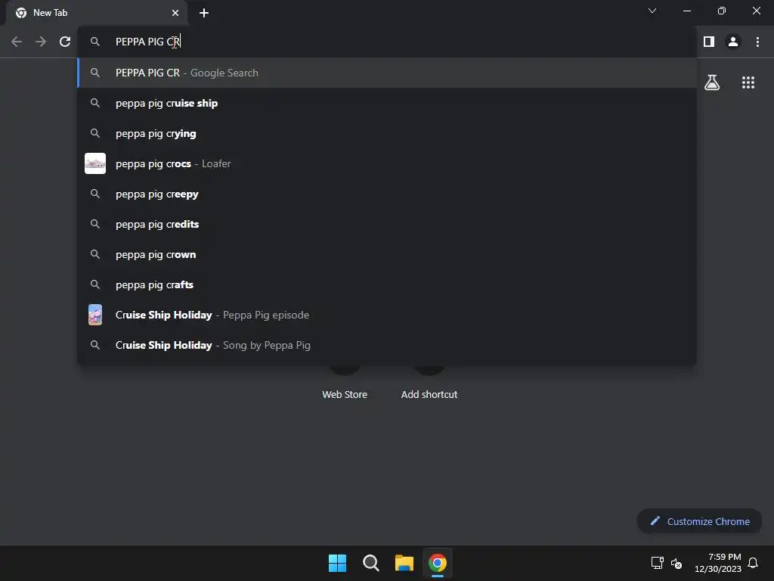Screen dimensions: 774x581
Task: Close the New Tab tab
Action: click(175, 13)
